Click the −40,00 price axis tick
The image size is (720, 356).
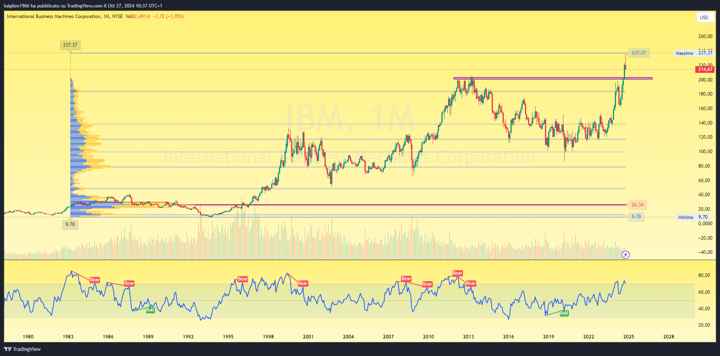[705, 252]
